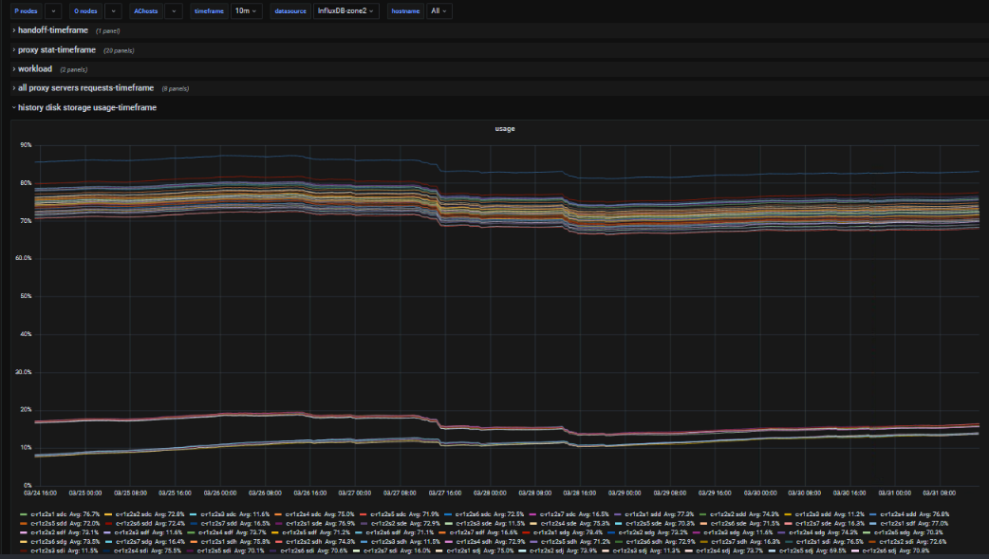Expand all proxy servers requests-timeframe row
The image size is (989, 559).
pyautogui.click(x=85, y=87)
